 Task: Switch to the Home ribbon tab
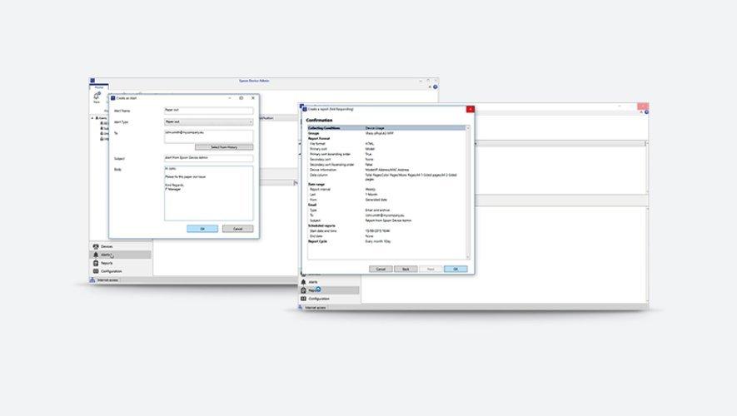(x=98, y=87)
